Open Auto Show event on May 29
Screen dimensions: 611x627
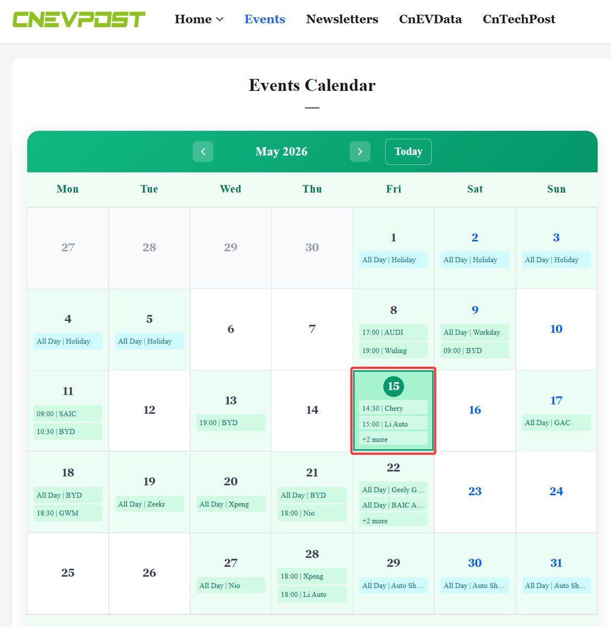tap(393, 585)
